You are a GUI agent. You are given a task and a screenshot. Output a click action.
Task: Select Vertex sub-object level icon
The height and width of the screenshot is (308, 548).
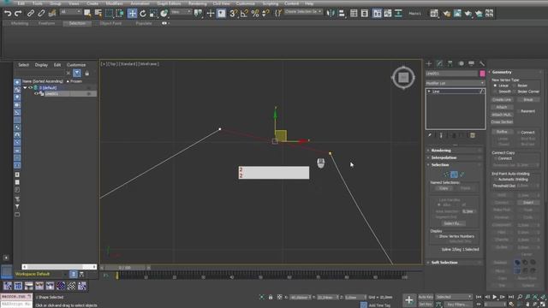tap(446, 174)
